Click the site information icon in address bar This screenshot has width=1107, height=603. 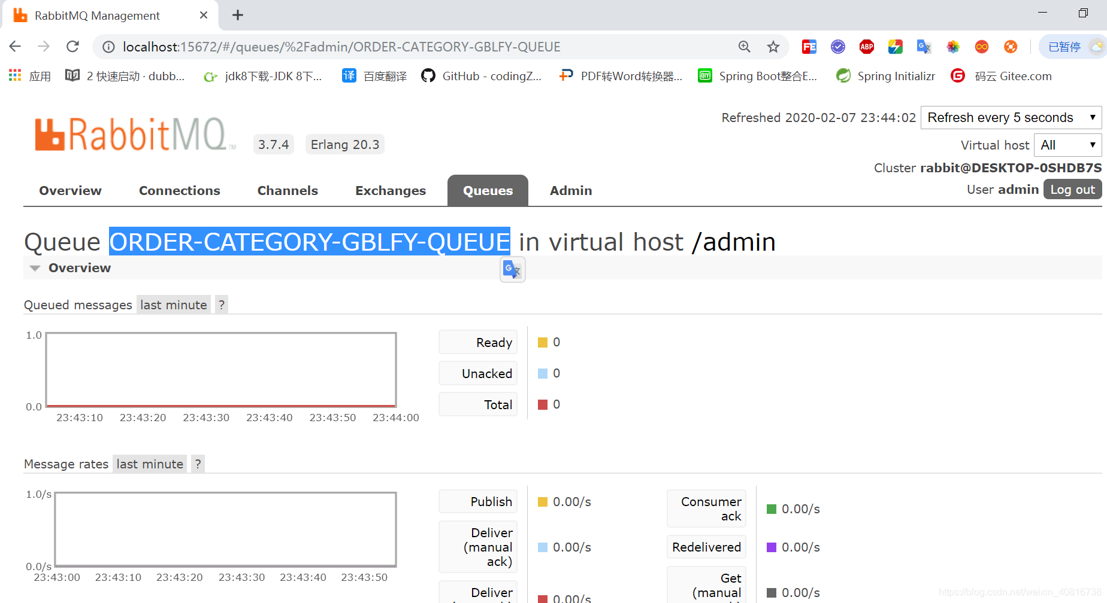pos(108,47)
